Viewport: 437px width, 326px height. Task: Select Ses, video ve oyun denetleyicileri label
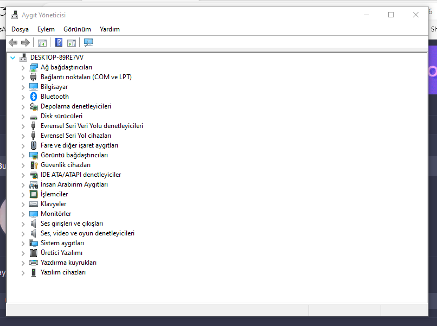coord(87,233)
